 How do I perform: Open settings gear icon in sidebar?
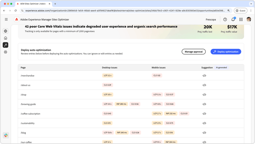5,52
